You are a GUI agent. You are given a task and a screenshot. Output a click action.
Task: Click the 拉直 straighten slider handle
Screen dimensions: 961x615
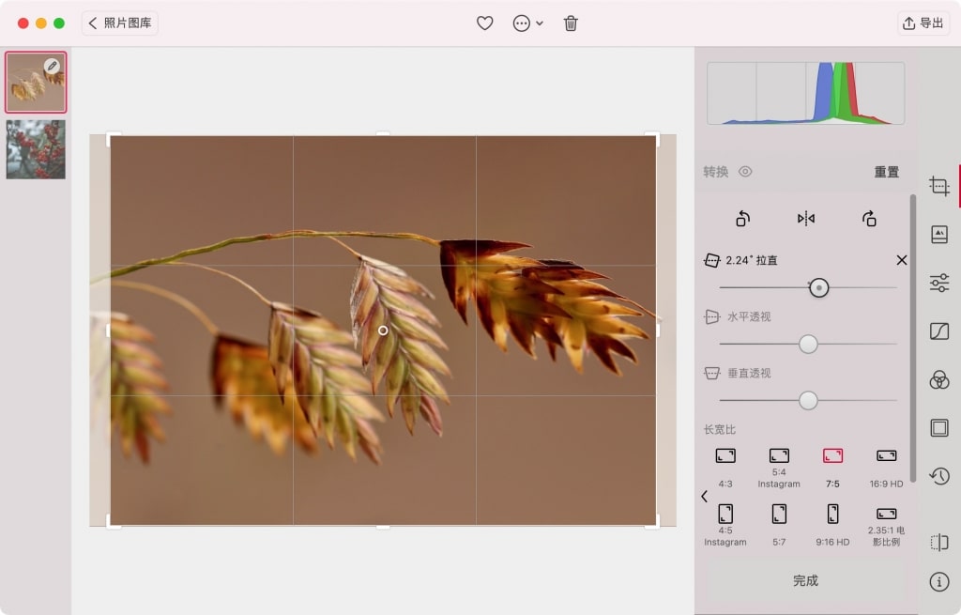819,288
